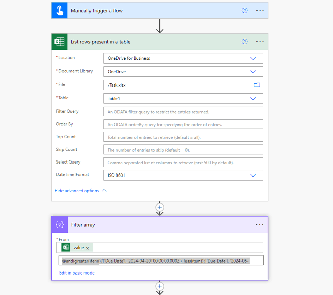The image size is (333, 295).
Task: Insert a step after List rows action
Action: coord(160,207)
